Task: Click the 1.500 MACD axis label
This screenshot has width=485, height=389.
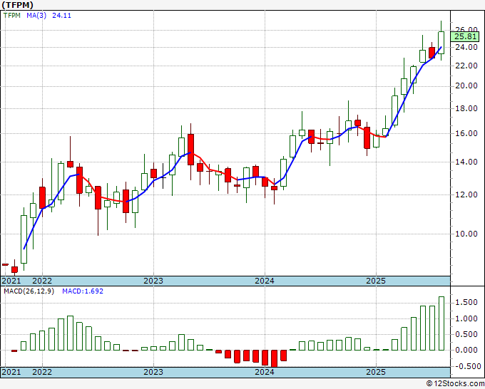Action: click(468, 303)
